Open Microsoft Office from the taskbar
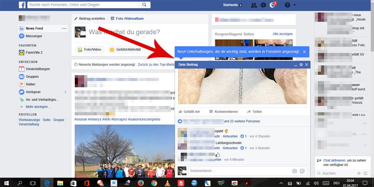The height and width of the screenshot is (187, 374). [87, 183]
